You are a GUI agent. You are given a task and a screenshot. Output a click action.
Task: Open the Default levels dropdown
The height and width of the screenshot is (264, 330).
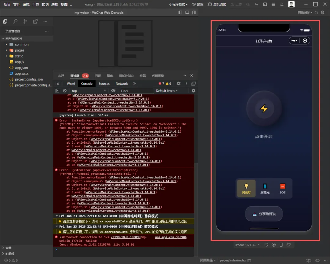point(167,91)
